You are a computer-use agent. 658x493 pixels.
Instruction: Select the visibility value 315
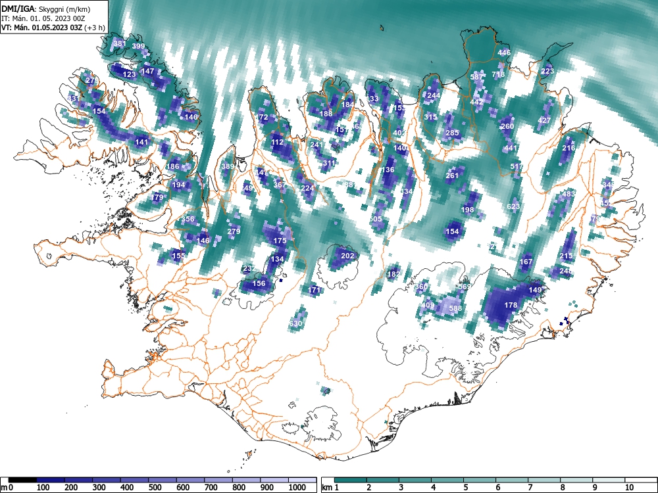point(430,117)
